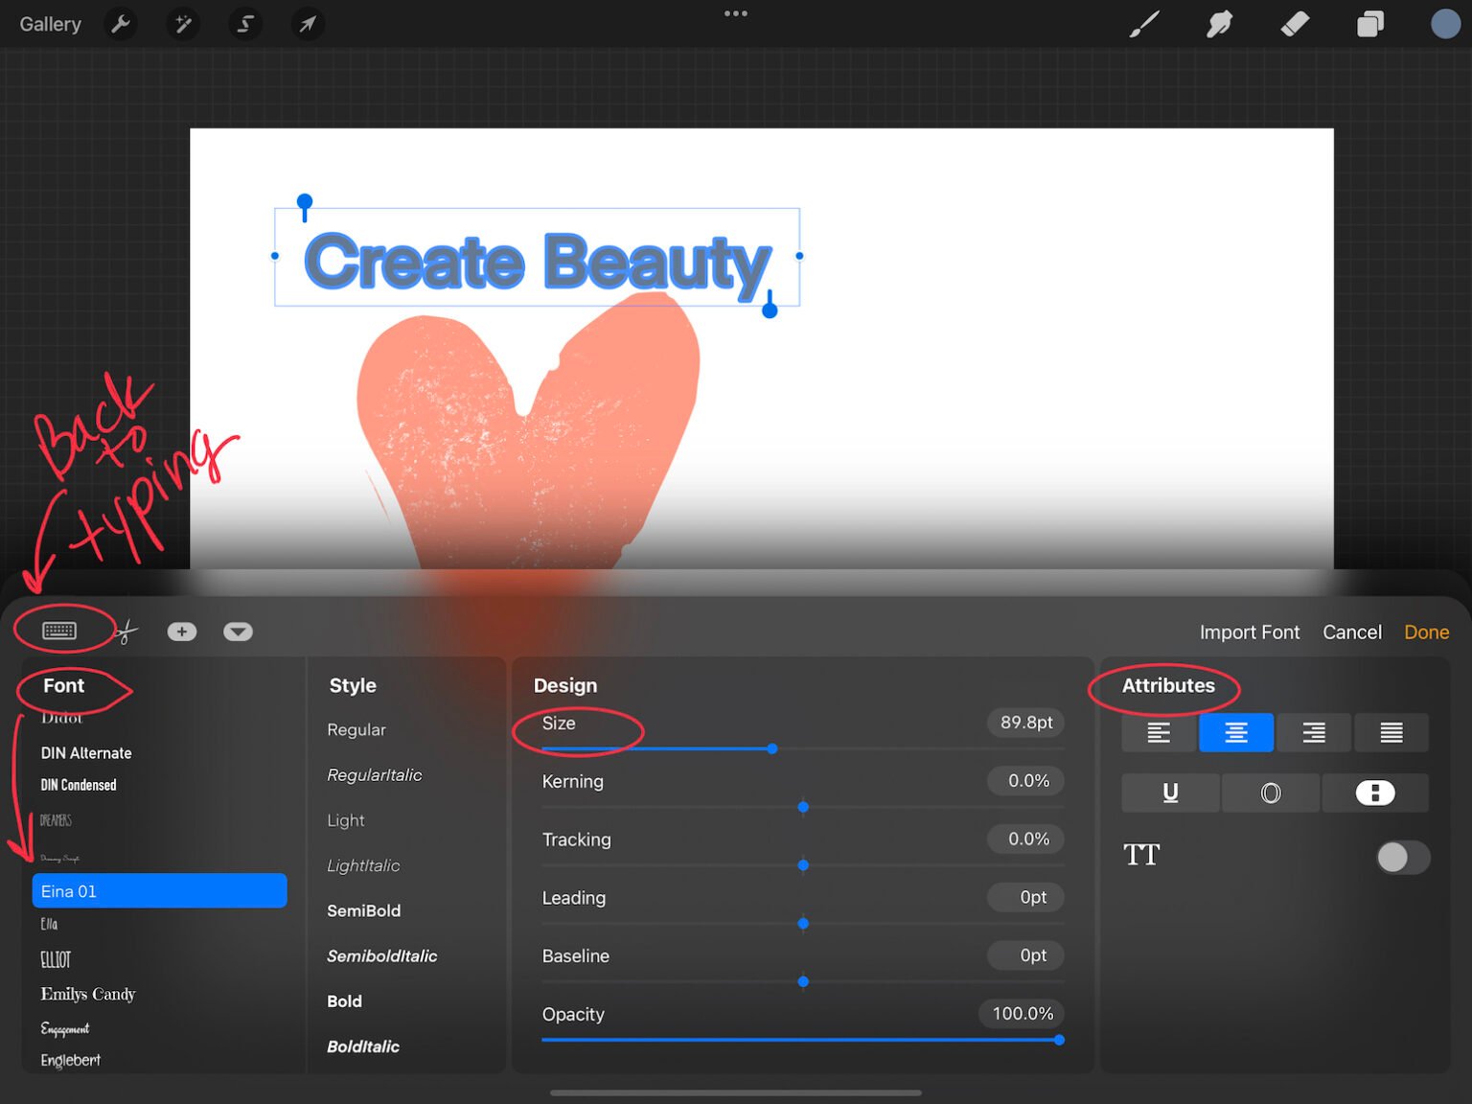Click the bottom text selection handle
The image size is (1472, 1104).
pyautogui.click(x=770, y=309)
